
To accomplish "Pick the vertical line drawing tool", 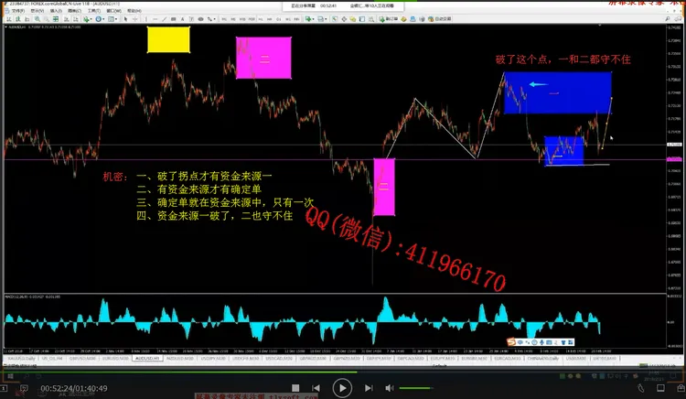I will coord(146,19).
